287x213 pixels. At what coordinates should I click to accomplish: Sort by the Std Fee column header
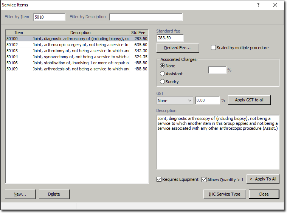pos(138,33)
